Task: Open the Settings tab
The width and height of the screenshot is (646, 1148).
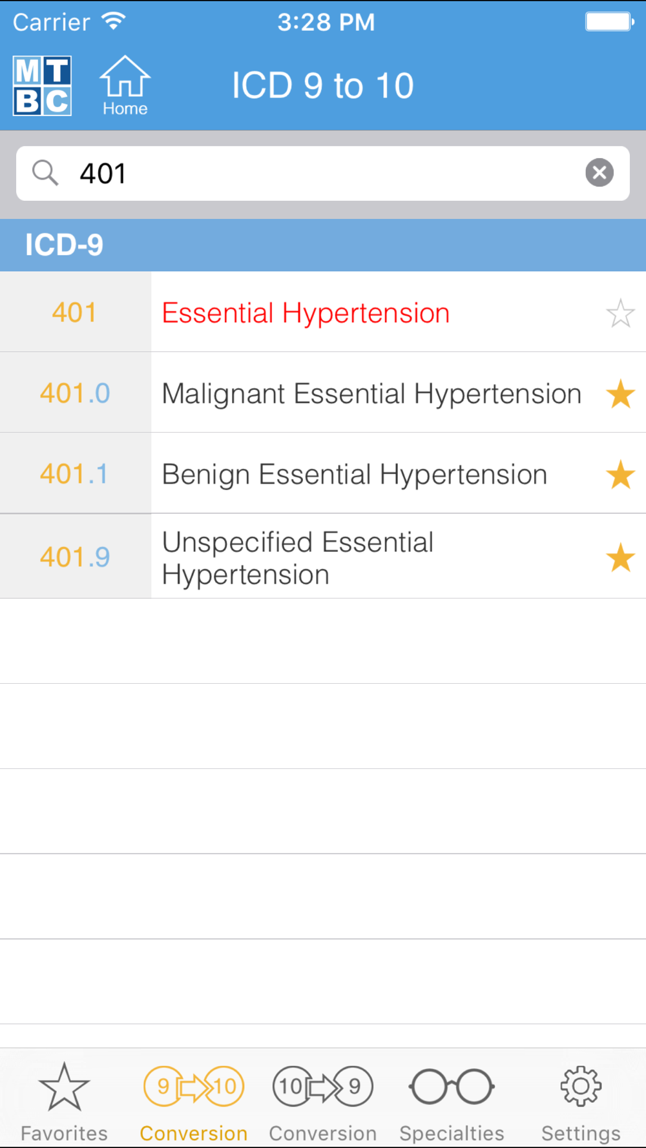Action: coord(581,1102)
